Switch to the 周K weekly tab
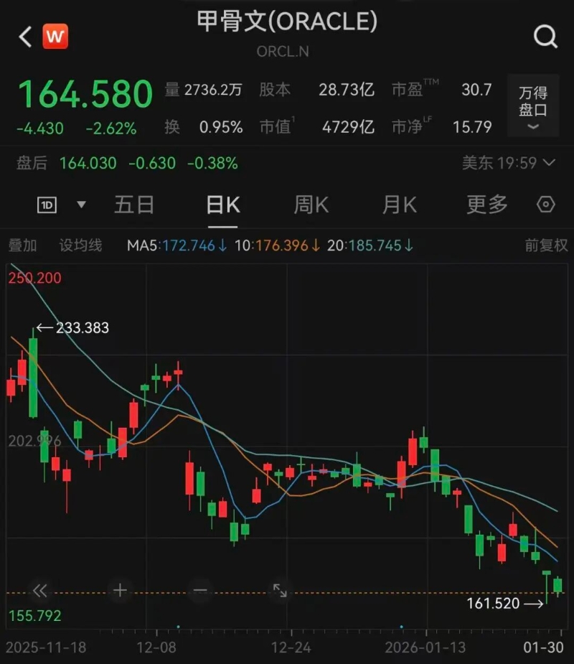574x664 pixels. tap(310, 205)
